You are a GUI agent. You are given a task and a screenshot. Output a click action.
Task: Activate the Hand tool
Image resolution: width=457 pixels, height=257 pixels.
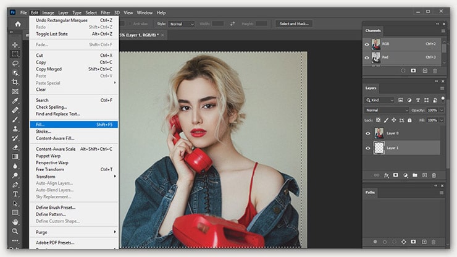[x=15, y=221]
